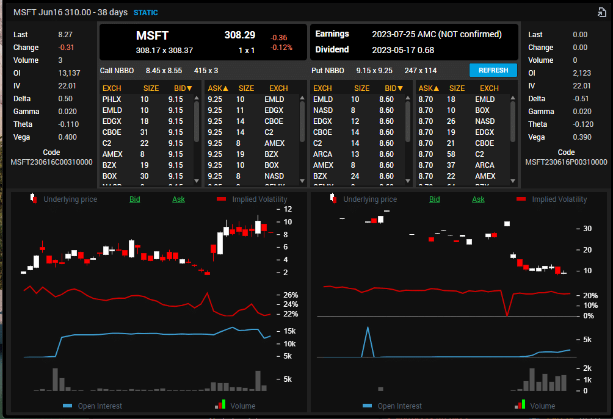Select the C2 row with size 58
The width and height of the screenshot is (613, 419).
click(463, 154)
